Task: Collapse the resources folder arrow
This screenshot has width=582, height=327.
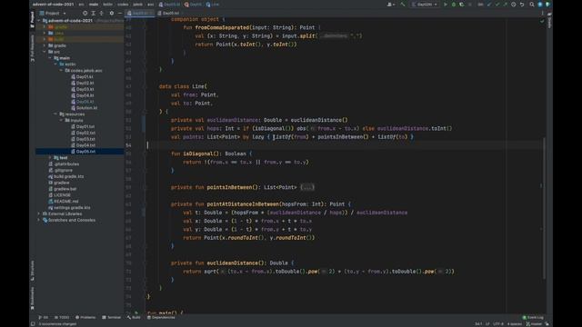Action: pyautogui.click(x=55, y=114)
